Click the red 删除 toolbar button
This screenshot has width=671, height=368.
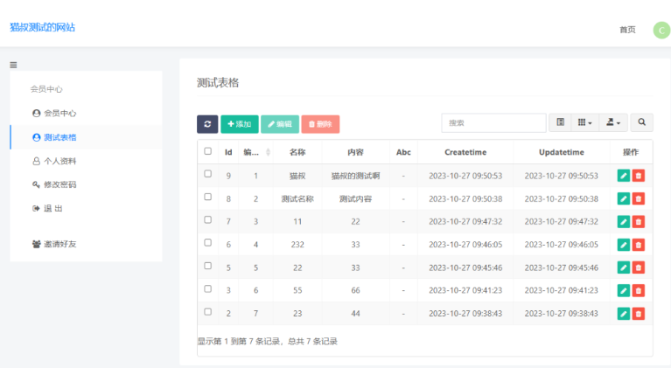tap(320, 124)
